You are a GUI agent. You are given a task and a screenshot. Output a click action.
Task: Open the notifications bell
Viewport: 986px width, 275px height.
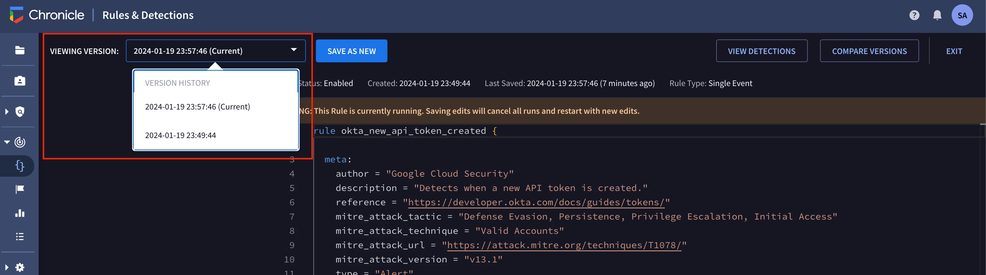click(x=937, y=15)
